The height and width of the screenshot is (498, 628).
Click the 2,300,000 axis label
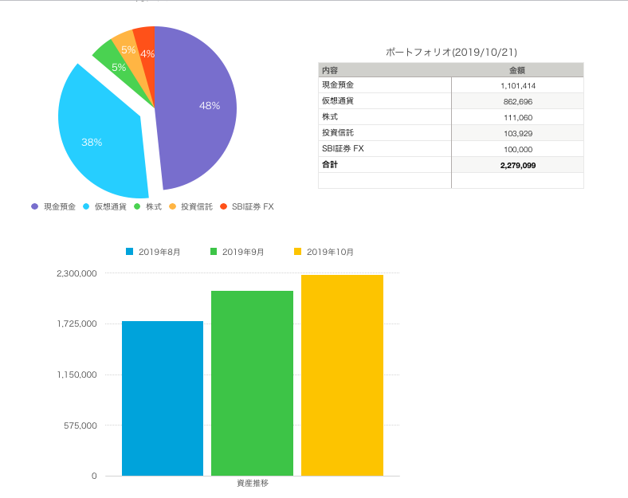[x=77, y=273]
